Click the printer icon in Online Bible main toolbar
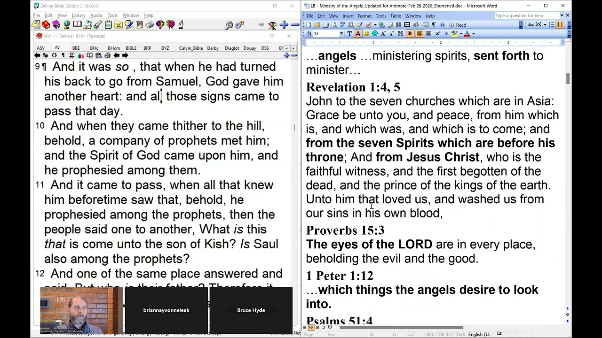The width and height of the screenshot is (602, 338). click(150, 24)
